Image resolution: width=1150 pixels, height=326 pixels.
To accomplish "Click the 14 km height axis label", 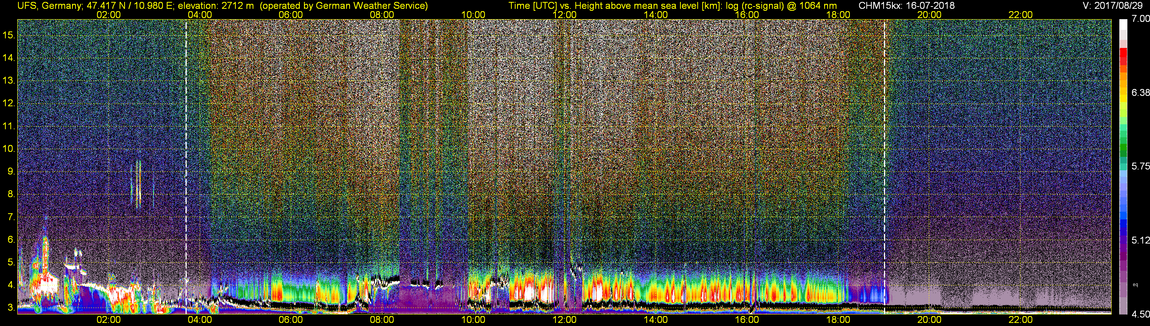I will click(x=9, y=58).
